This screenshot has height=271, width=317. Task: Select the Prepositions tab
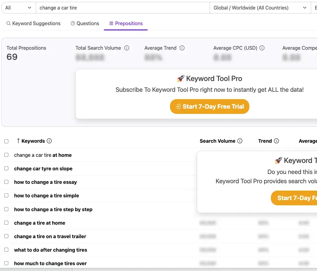pos(126,23)
